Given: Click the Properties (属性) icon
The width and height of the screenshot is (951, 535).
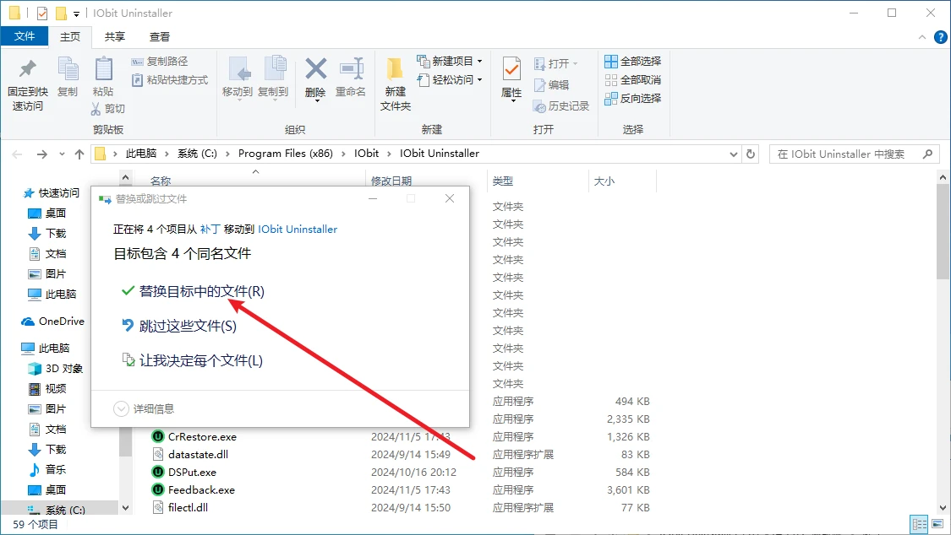Looking at the screenshot, I should [511, 69].
